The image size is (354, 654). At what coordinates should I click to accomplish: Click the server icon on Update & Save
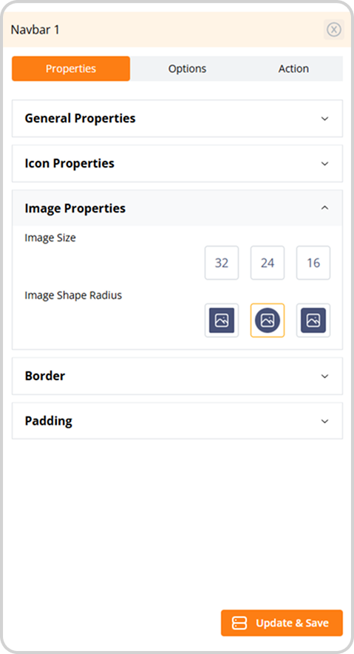(239, 623)
